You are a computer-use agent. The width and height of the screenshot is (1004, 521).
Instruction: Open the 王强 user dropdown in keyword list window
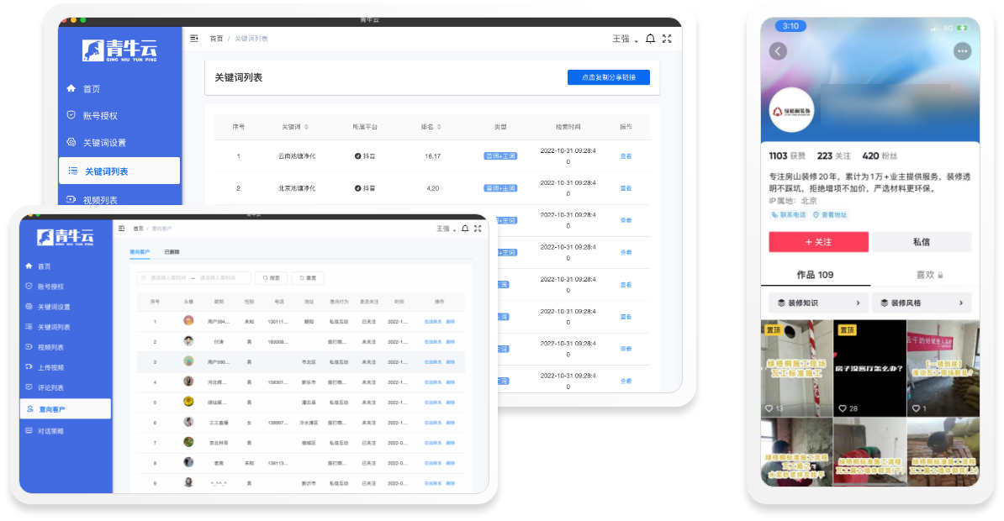(624, 39)
